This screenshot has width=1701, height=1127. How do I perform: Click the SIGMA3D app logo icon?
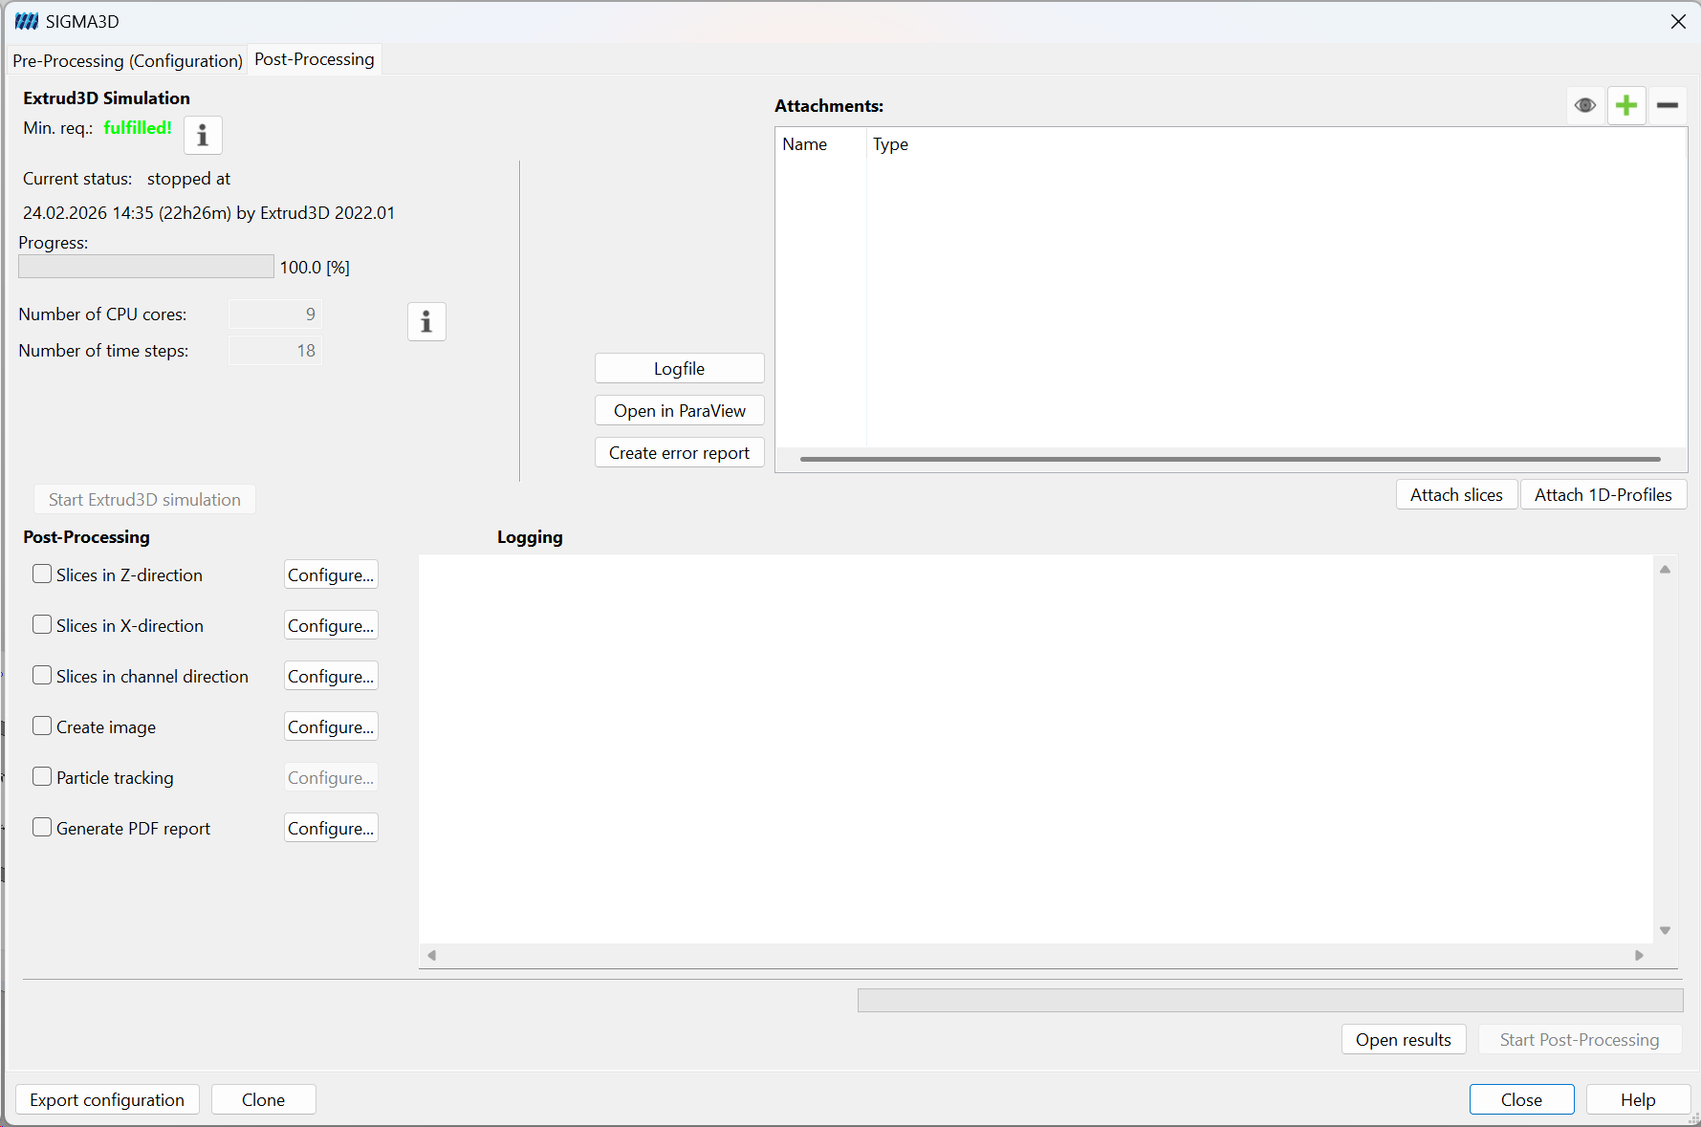(27, 21)
